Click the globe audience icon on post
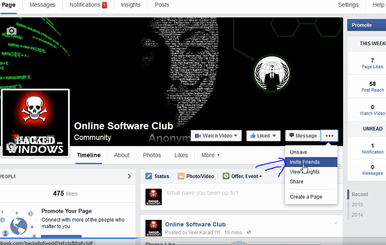This screenshot has height=245, width=386. tap(249, 232)
